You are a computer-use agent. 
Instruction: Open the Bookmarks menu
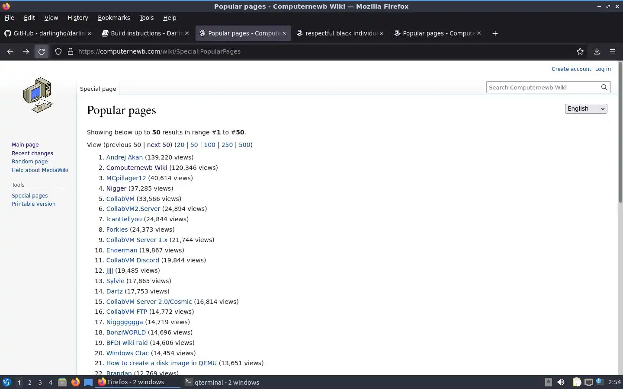[114, 18]
